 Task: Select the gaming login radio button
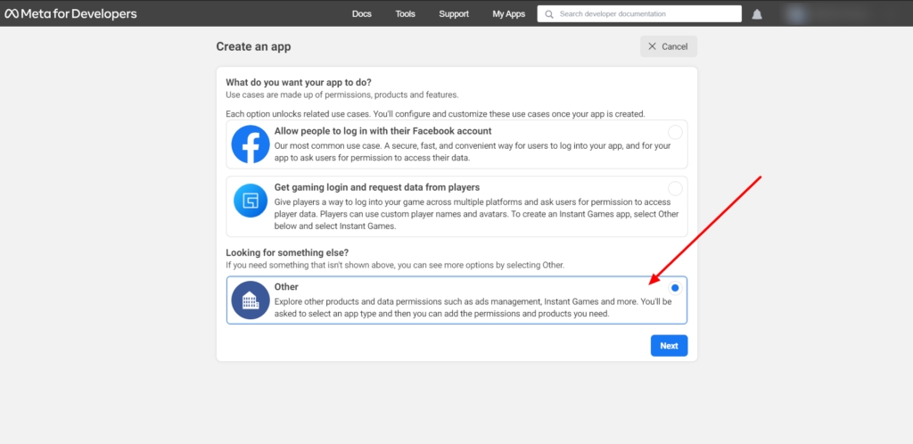(675, 189)
